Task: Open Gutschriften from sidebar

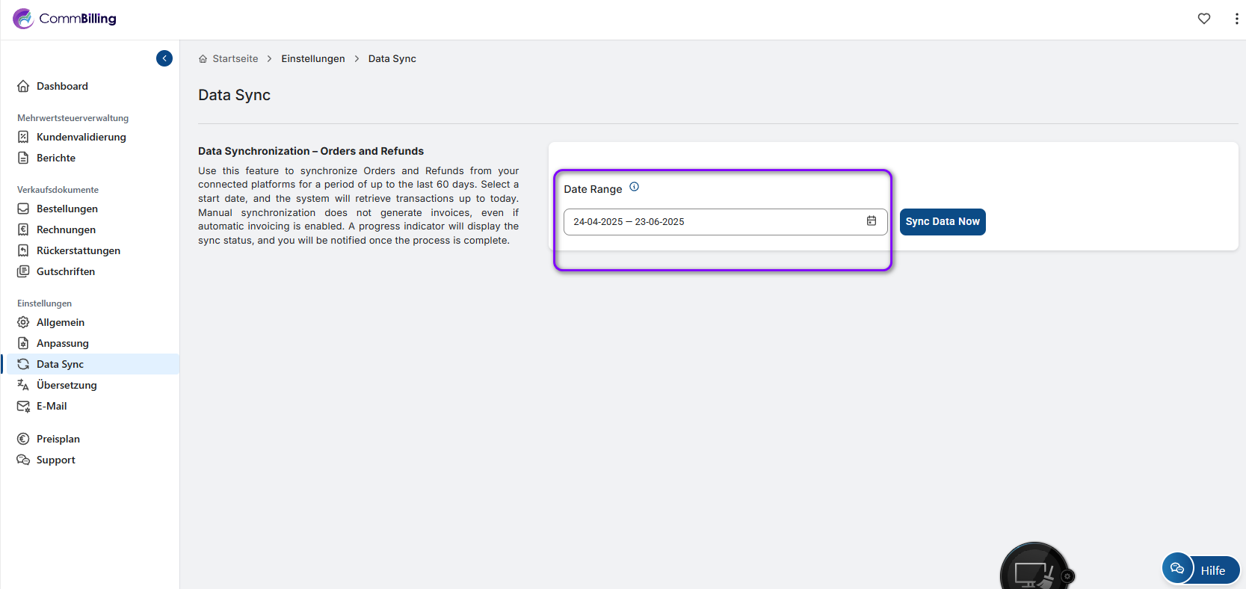Action: pos(66,271)
